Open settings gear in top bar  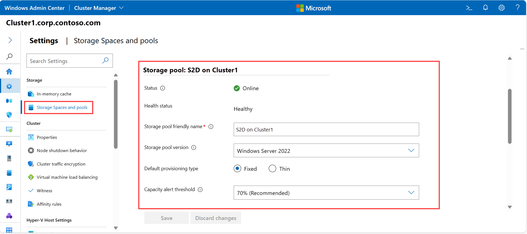(x=502, y=8)
